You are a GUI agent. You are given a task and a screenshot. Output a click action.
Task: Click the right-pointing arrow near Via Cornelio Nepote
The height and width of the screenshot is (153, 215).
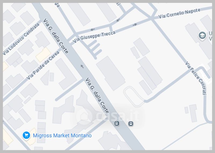135,25
